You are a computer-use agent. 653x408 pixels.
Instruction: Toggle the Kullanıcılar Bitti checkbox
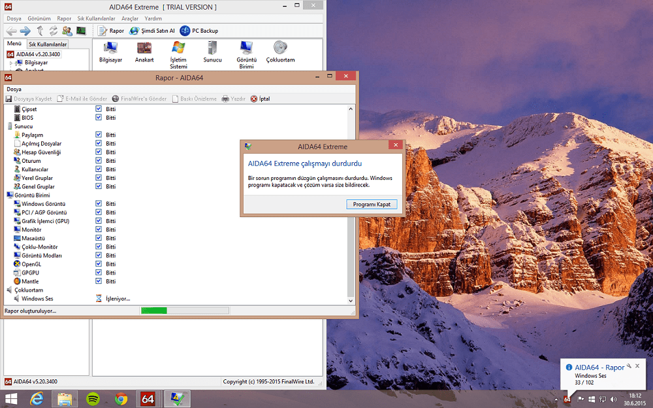[x=99, y=169]
